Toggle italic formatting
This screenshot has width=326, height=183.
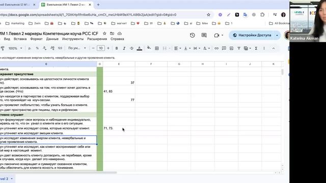tap(124, 48)
